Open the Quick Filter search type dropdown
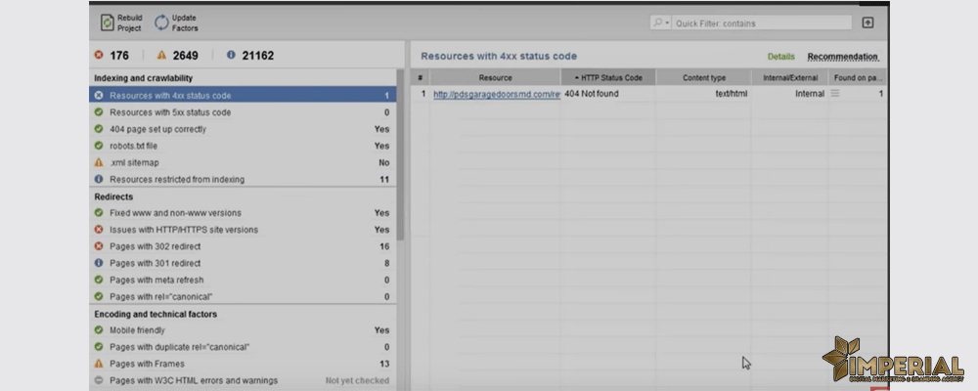978x391 pixels. coord(661,23)
